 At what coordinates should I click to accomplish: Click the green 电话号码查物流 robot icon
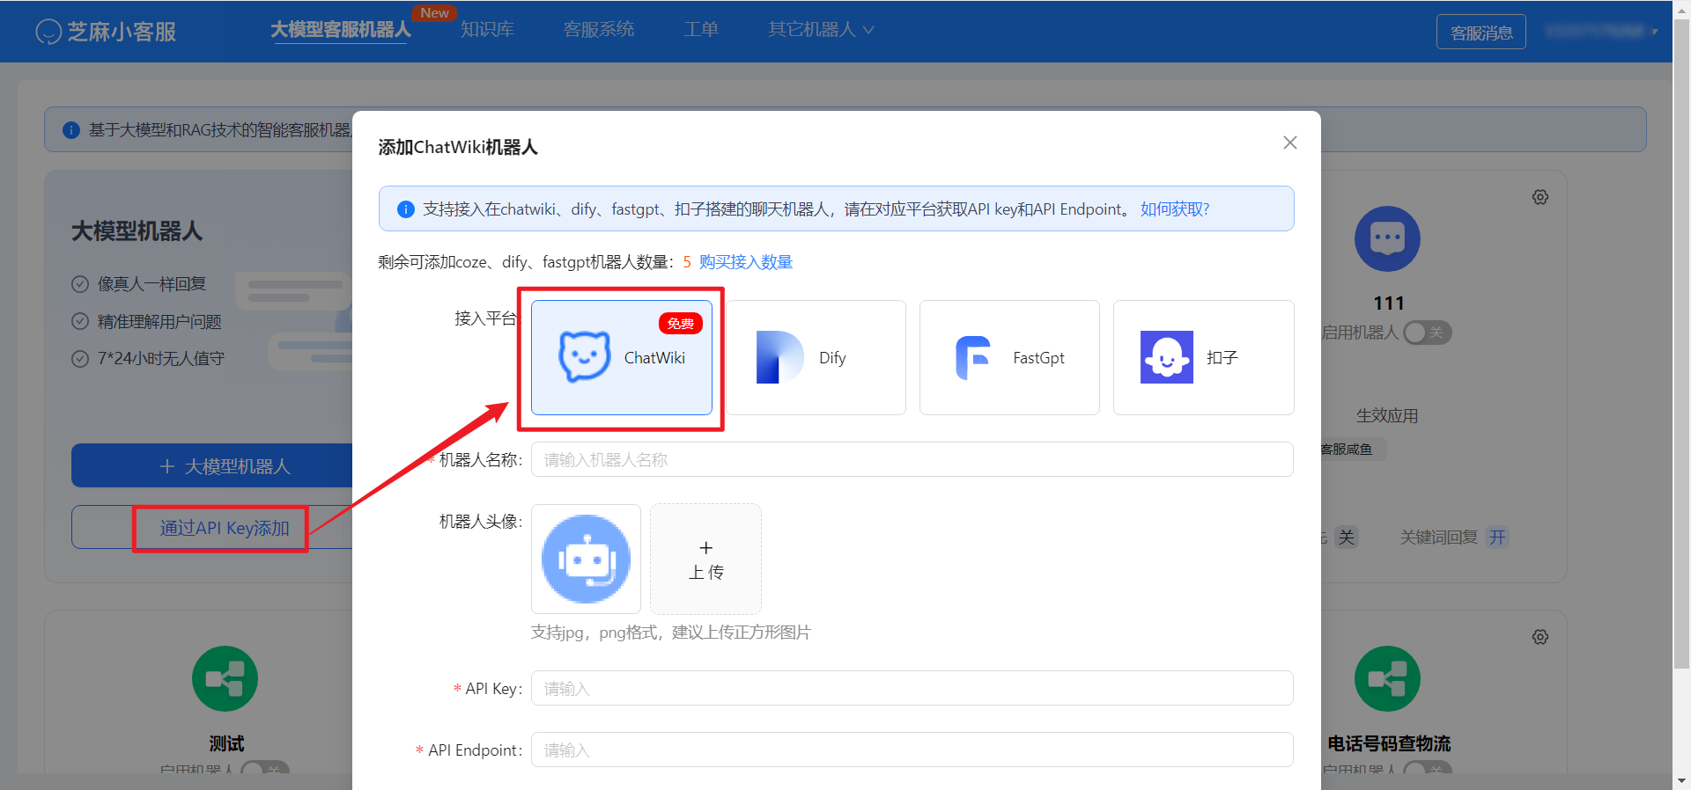pyautogui.click(x=1387, y=678)
